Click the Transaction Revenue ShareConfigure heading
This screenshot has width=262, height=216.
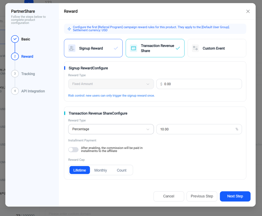98,113
